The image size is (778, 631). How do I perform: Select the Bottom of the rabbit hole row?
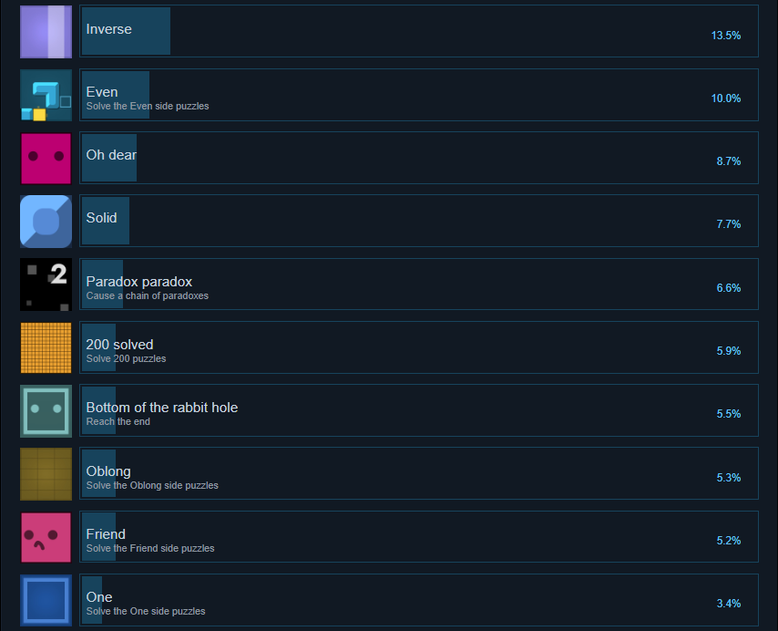(x=419, y=410)
